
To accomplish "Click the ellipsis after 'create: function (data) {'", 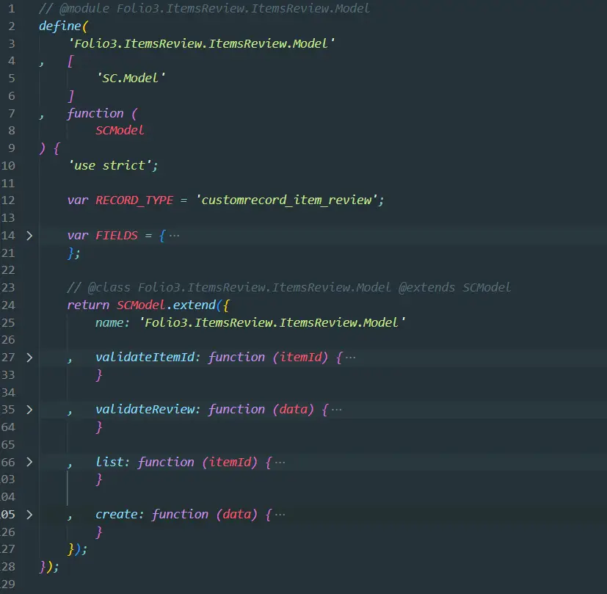I will click(x=280, y=515).
